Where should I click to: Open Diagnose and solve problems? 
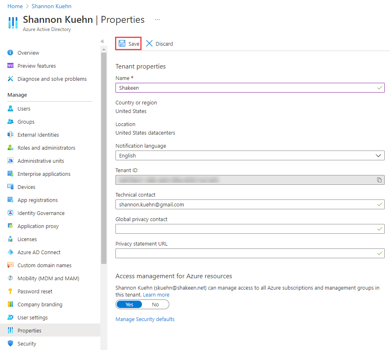52,79
